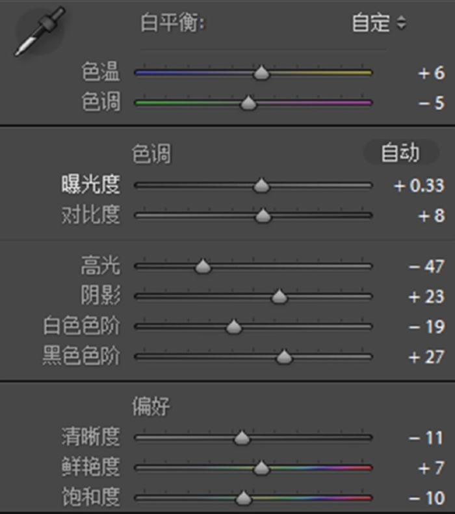455x514 pixels.
Task: Click the 曝光度 exposure slider handle
Action: (x=261, y=185)
